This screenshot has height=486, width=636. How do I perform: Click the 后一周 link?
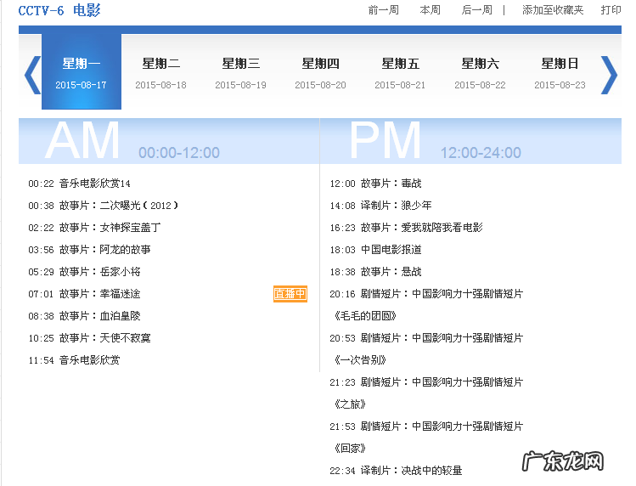[x=476, y=10]
